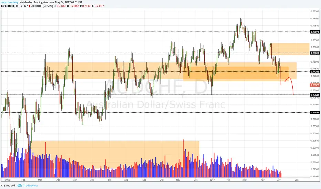Click the 0.78500 value on price axis
Screen dimensions: 321x189
315,11
